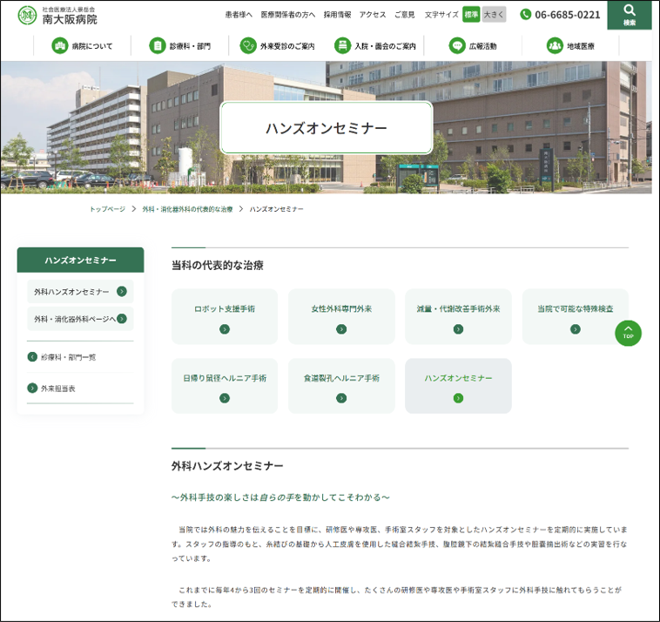The height and width of the screenshot is (622, 660).
Task: Open the ロボット支援手術 card
Action: click(x=225, y=316)
